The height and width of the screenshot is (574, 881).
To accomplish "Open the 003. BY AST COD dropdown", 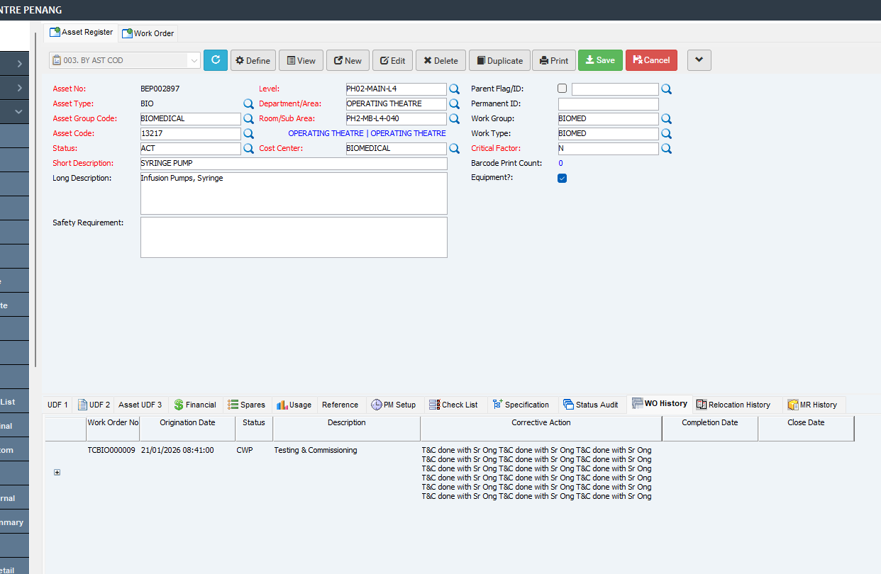I will pos(125,60).
